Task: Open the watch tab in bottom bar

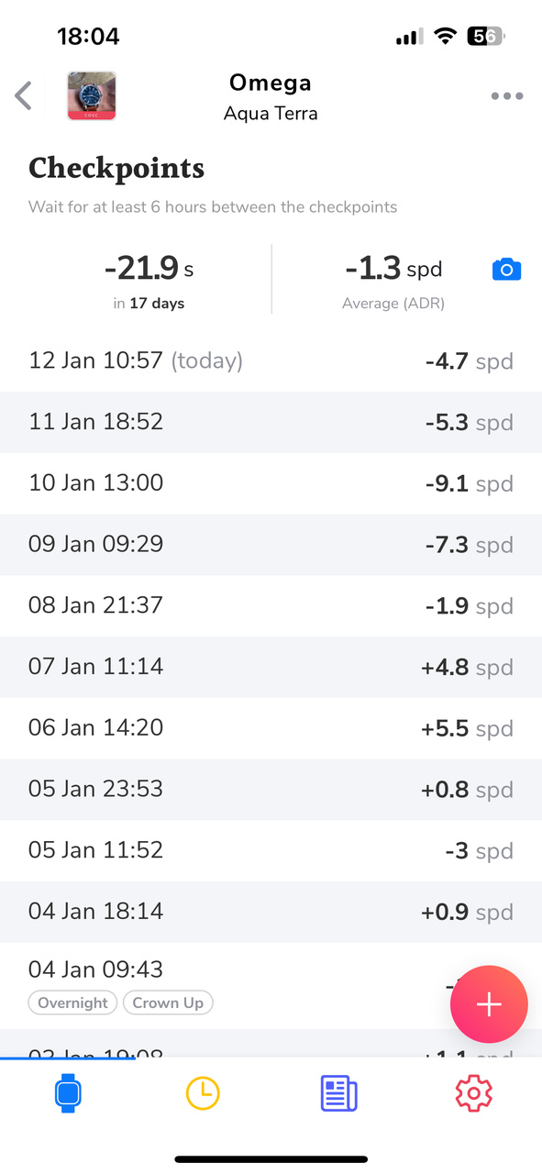Action: pos(69,1093)
